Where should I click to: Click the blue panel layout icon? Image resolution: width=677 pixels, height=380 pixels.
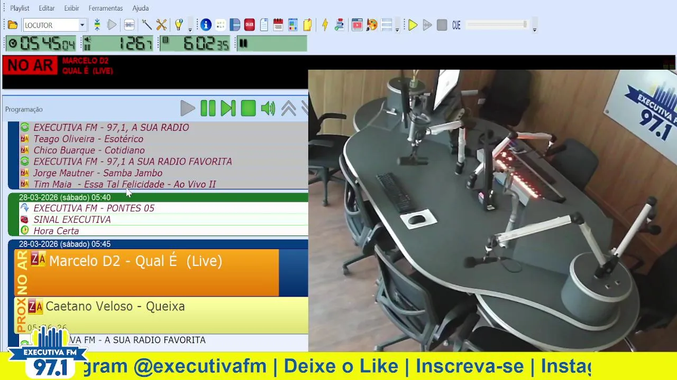[x=235, y=25]
